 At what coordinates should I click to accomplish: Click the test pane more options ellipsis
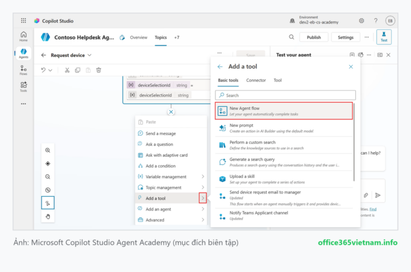pos(369,55)
